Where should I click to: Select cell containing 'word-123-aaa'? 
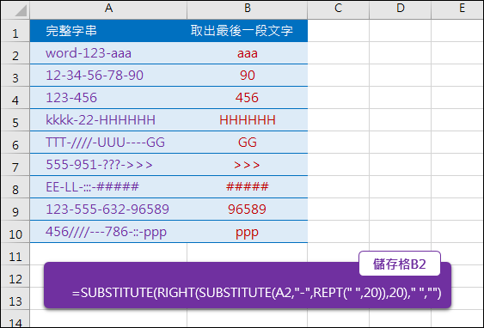[x=108, y=53]
